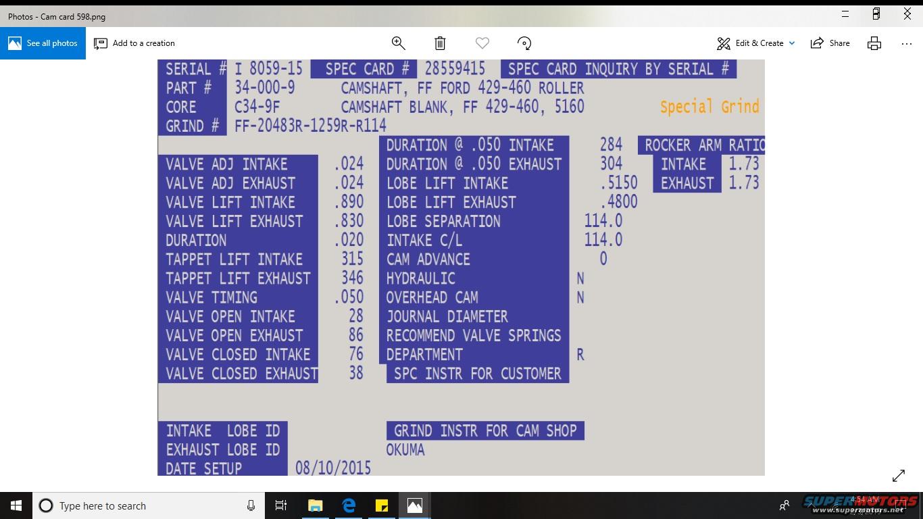Rotate the photo using rotate icon
Image resolution: width=923 pixels, height=519 pixels.
click(524, 43)
